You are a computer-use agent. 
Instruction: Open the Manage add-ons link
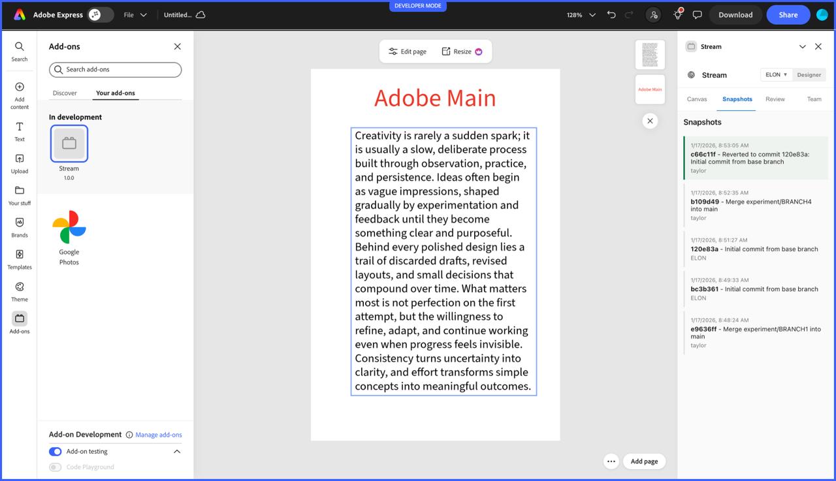159,435
